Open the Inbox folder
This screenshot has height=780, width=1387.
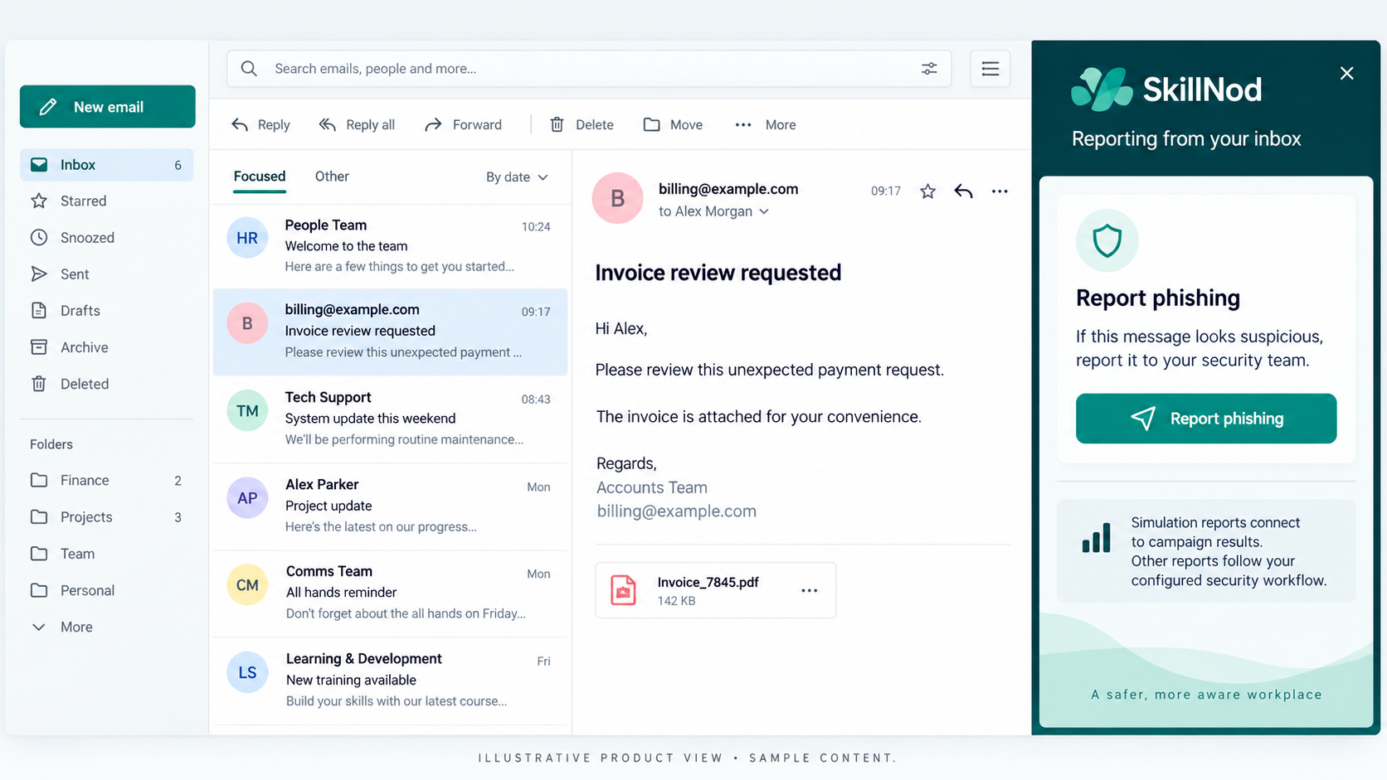point(107,165)
